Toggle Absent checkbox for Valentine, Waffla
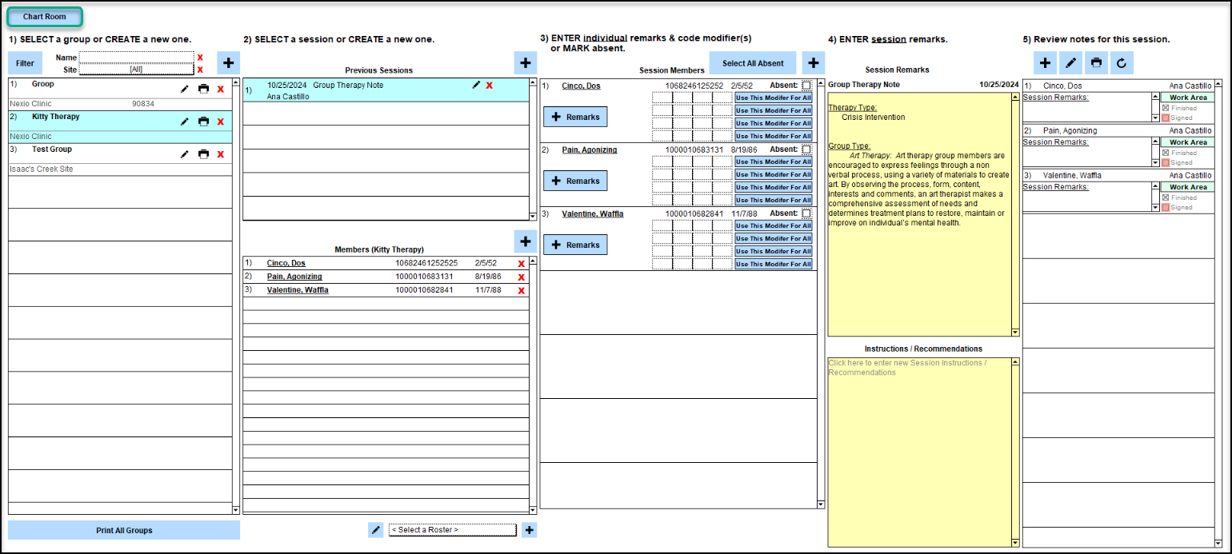Viewport: 1232px width, 554px height. tap(806, 213)
